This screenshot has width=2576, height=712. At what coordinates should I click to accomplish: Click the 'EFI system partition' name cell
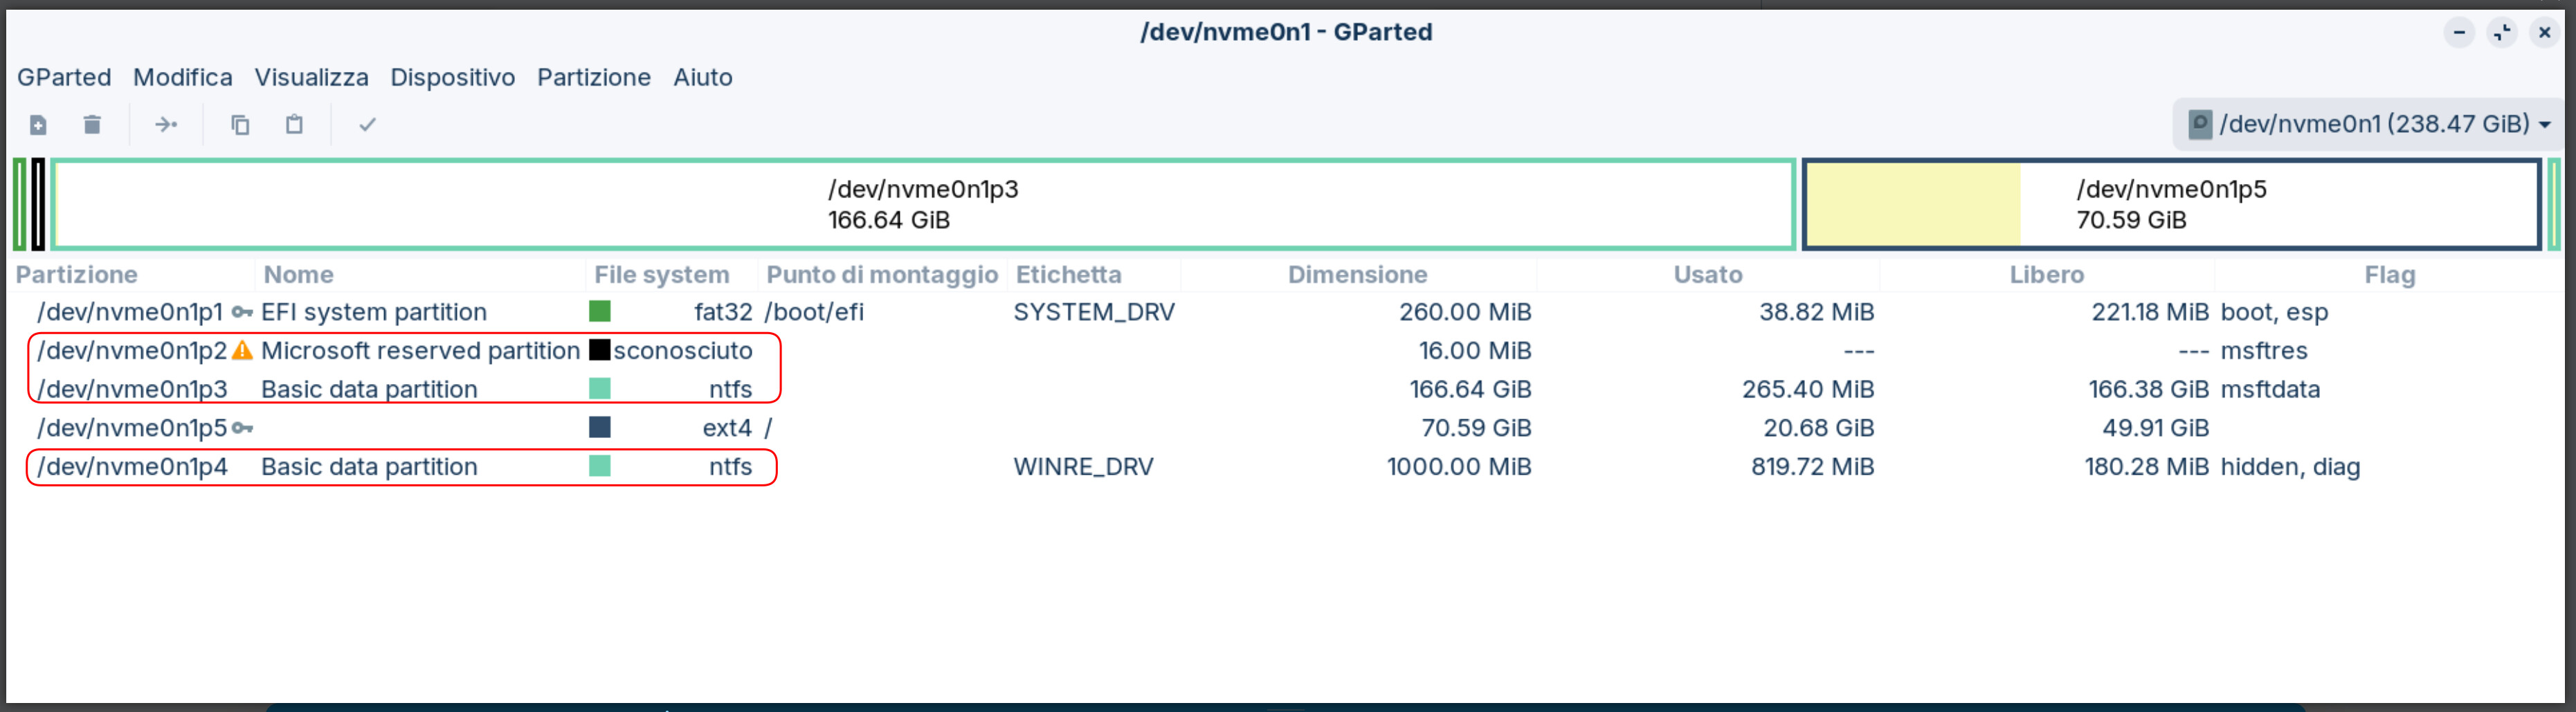tap(374, 312)
